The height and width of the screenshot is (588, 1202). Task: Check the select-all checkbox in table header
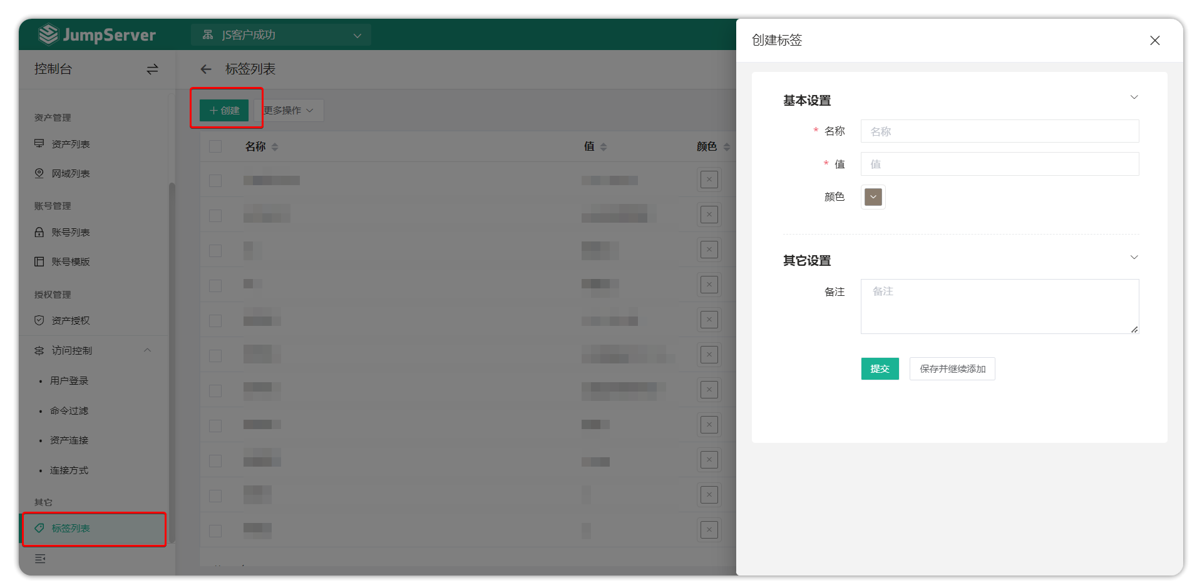(x=215, y=146)
